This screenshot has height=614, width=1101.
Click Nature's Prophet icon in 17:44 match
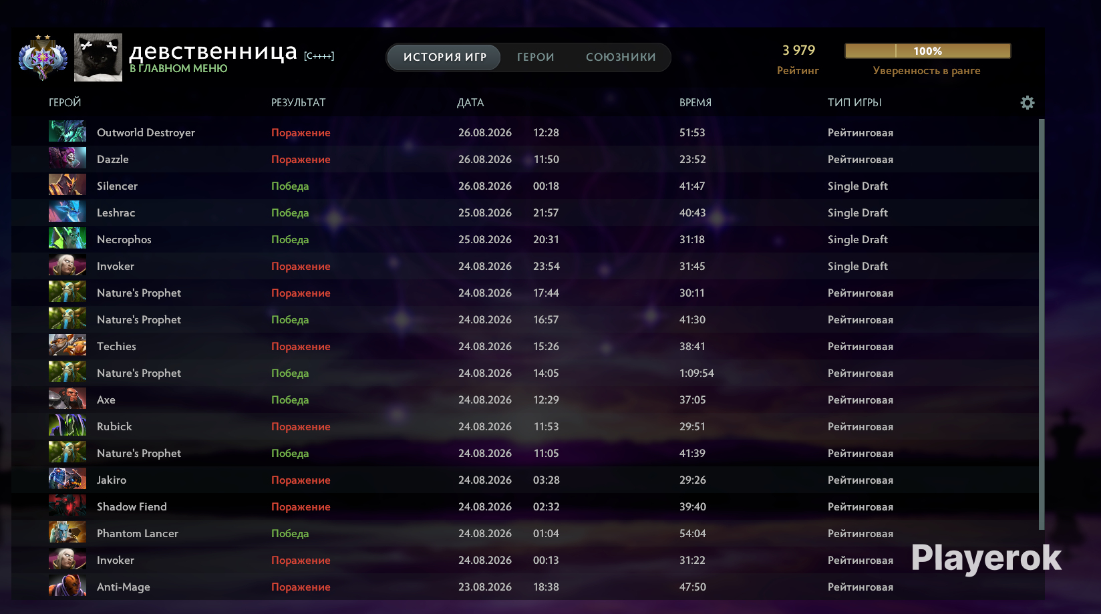pyautogui.click(x=67, y=291)
